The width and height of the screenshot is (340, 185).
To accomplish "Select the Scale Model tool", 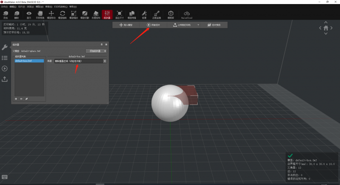I will tap(74, 15).
